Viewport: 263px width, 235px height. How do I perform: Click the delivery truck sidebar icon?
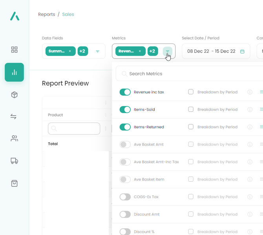[x=15, y=161]
